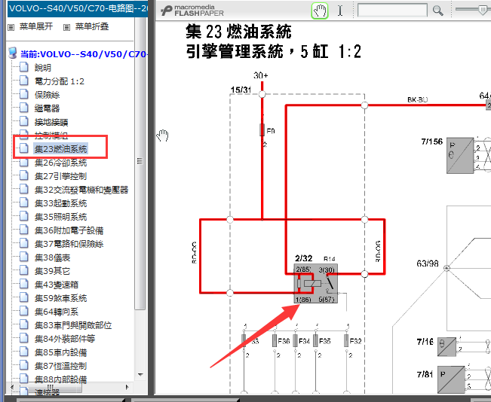Open 集87恆溫控制 page

pyautogui.click(x=61, y=366)
